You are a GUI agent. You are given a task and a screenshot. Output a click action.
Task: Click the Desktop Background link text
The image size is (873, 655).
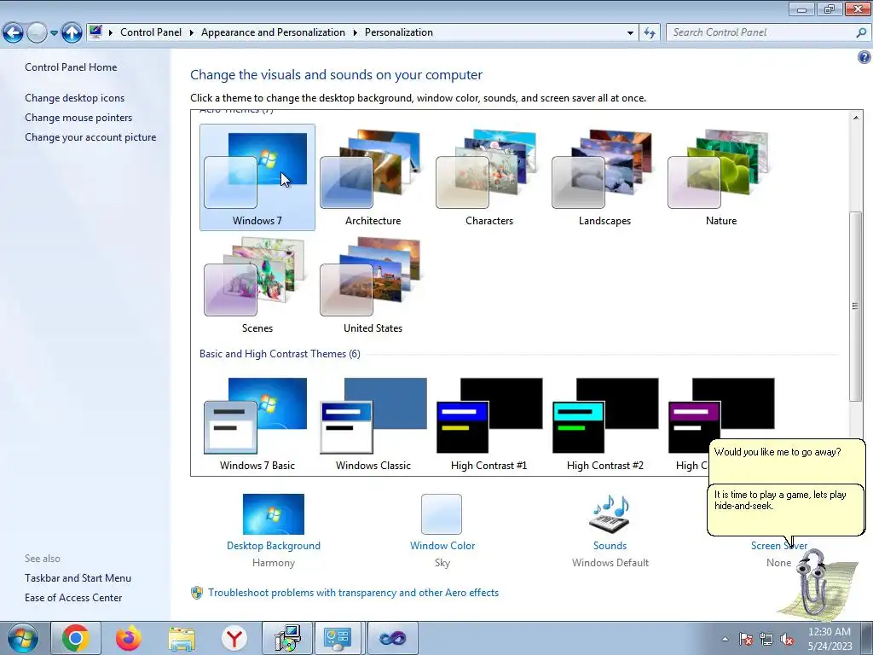click(x=274, y=546)
